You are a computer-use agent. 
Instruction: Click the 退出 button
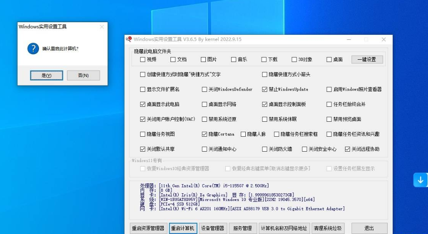coord(369,228)
